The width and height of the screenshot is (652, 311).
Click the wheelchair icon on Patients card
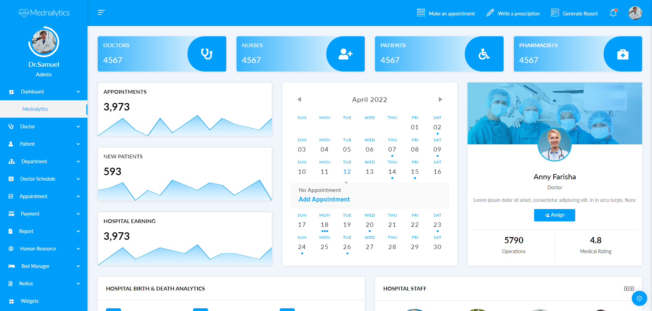484,54
